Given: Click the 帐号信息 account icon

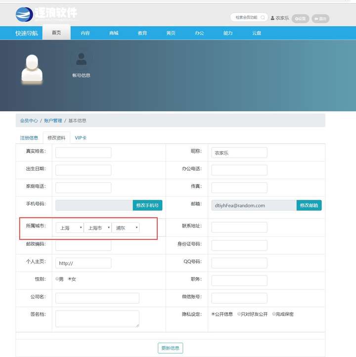Looking at the screenshot, I should (x=81, y=60).
